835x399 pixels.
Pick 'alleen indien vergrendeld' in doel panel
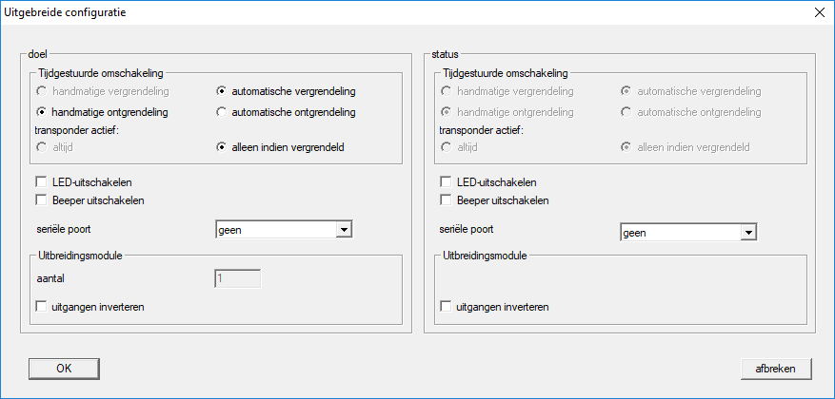click(x=222, y=147)
